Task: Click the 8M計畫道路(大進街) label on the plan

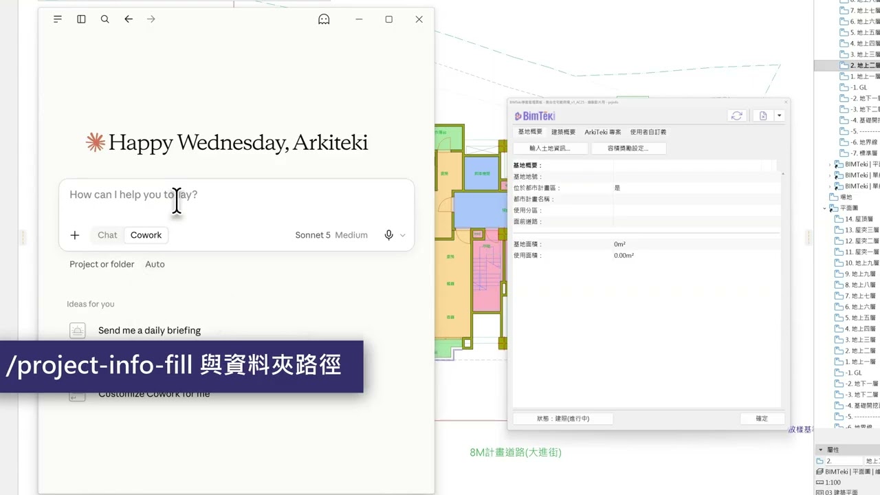Action: [516, 452]
